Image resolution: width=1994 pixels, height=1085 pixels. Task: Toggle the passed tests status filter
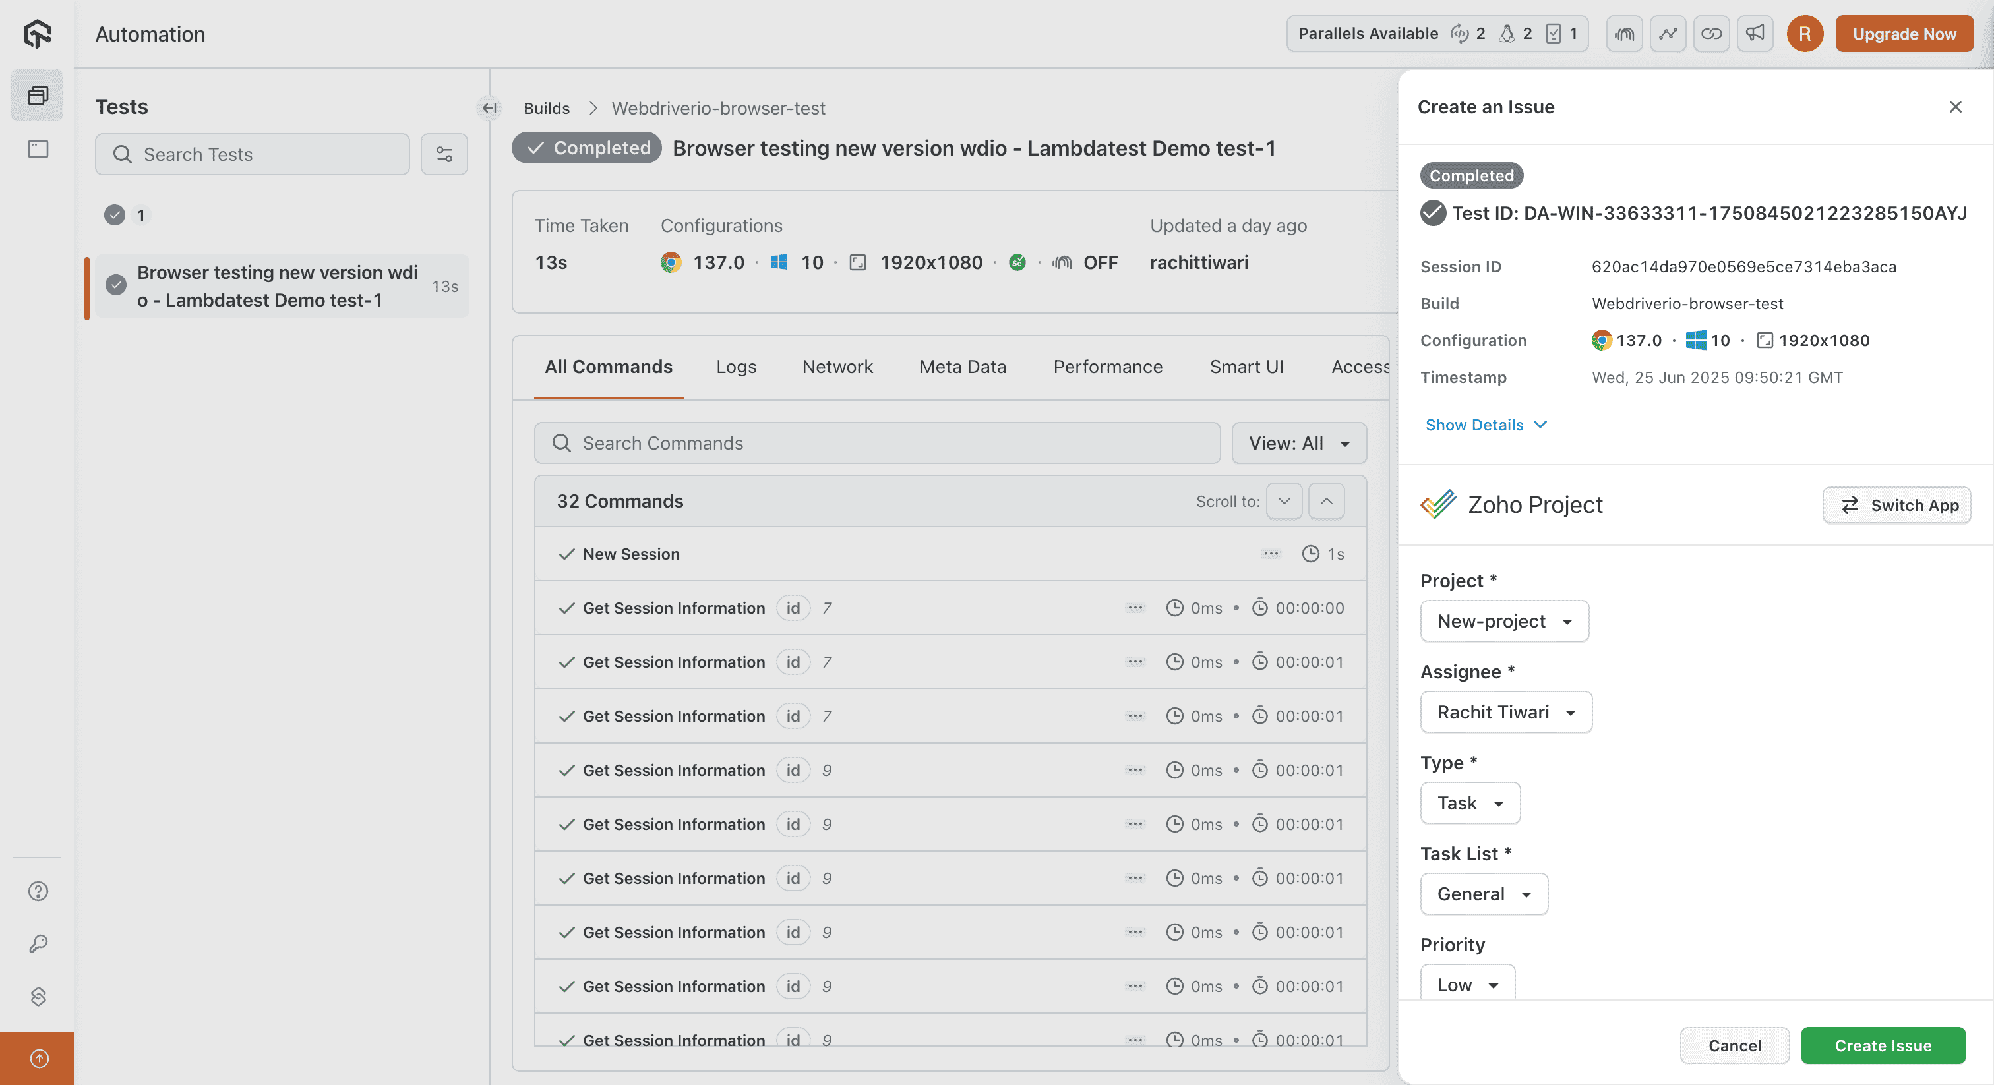(115, 215)
